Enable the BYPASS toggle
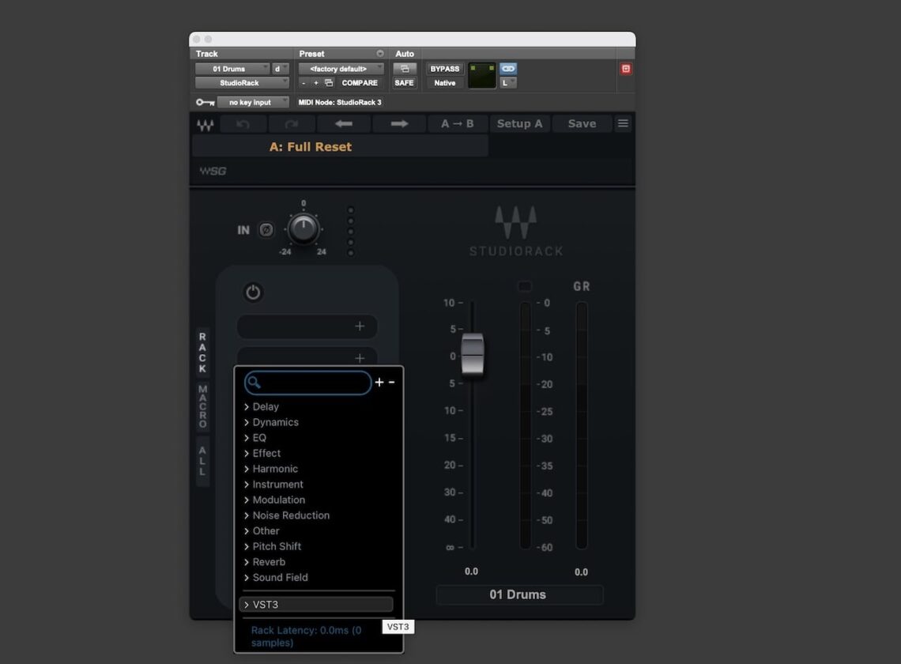 [444, 69]
